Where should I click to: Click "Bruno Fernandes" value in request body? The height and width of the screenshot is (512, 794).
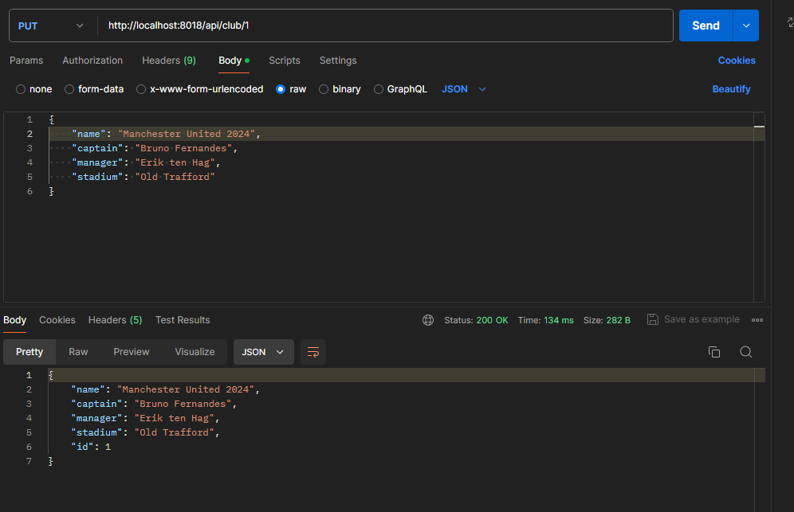coord(183,148)
